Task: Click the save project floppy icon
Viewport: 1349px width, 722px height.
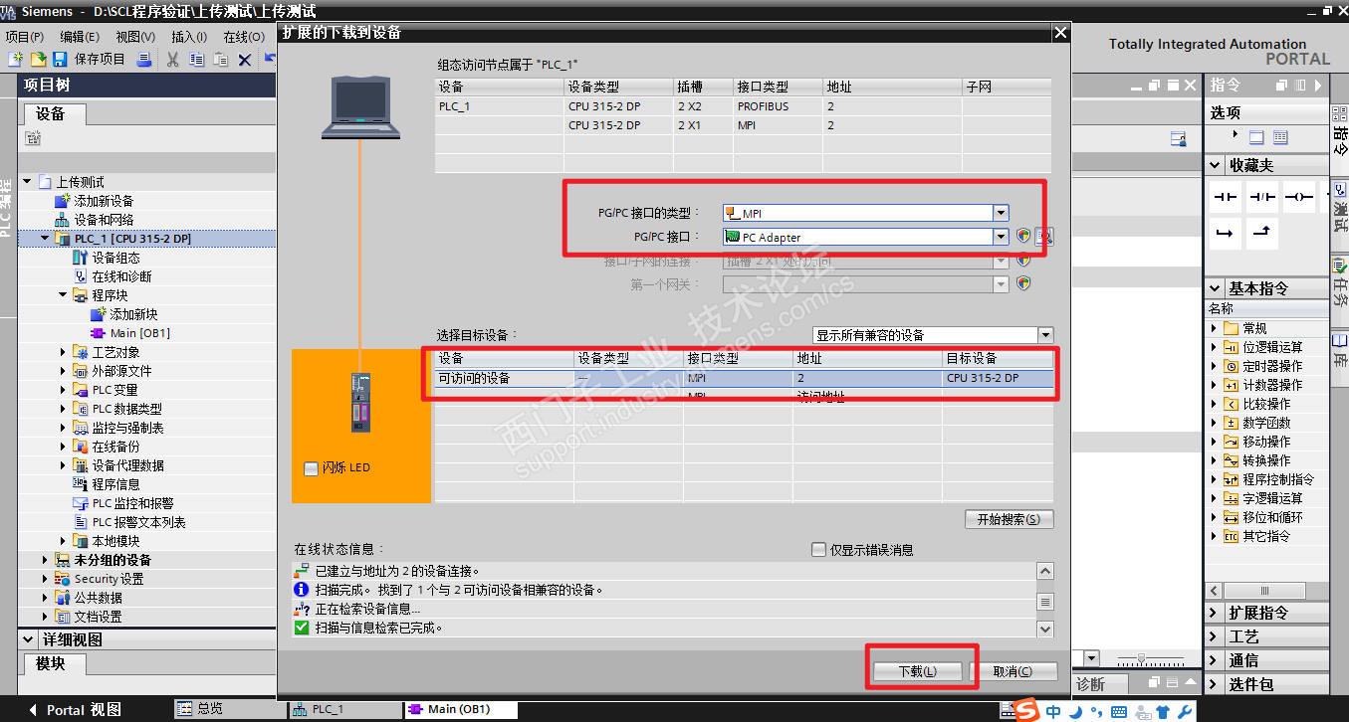Action: 60,60
